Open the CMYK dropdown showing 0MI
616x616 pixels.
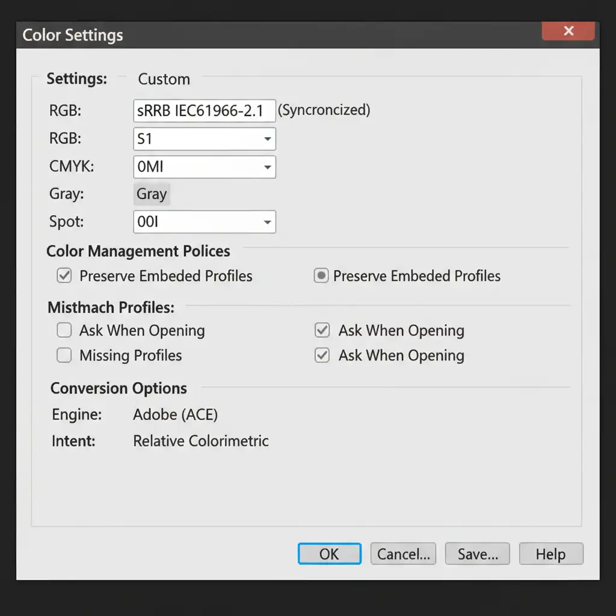coord(267,167)
